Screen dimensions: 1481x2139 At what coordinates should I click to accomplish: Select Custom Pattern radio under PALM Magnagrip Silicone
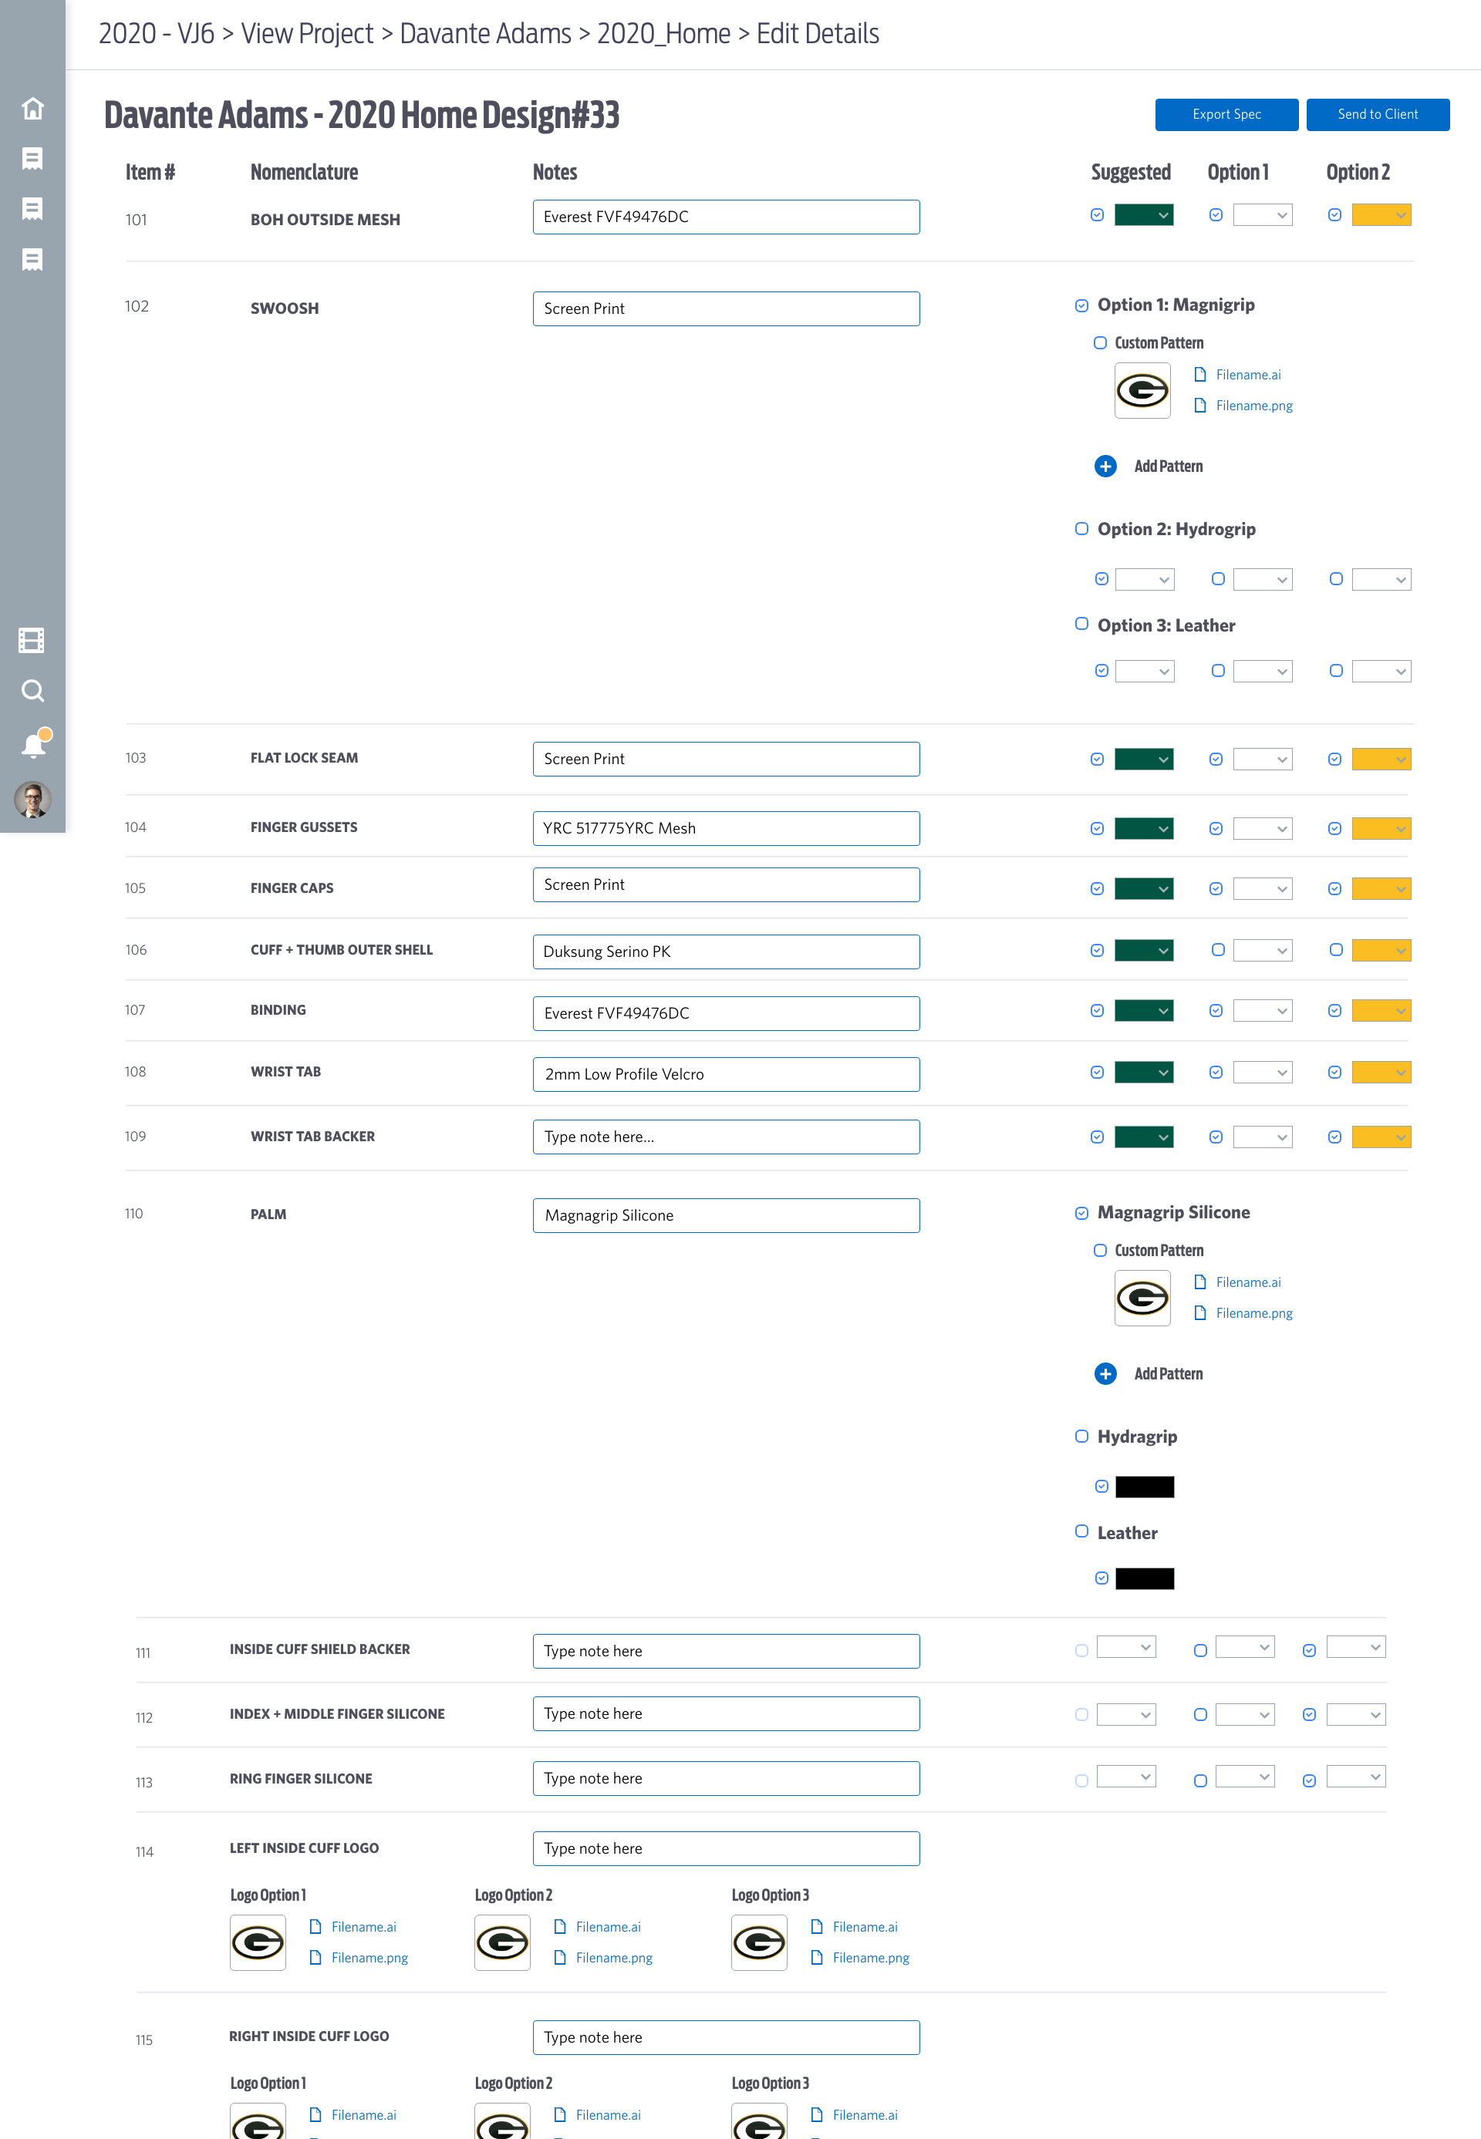coord(1100,1249)
